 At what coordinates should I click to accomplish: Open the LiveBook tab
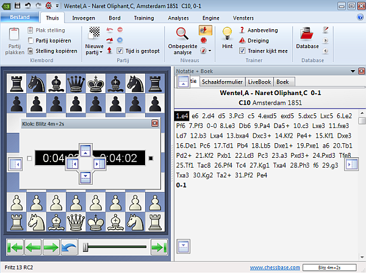260,81
